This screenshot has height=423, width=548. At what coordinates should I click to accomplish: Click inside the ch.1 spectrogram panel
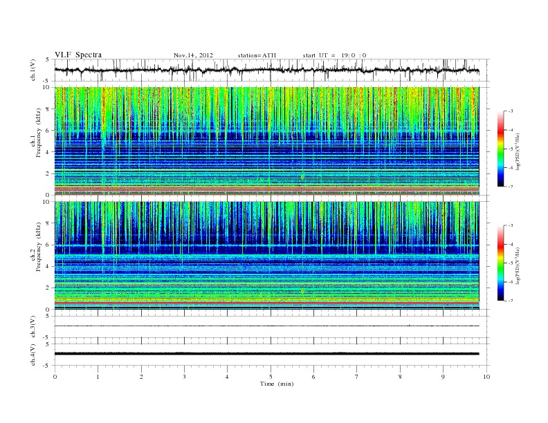pyautogui.click(x=266, y=141)
